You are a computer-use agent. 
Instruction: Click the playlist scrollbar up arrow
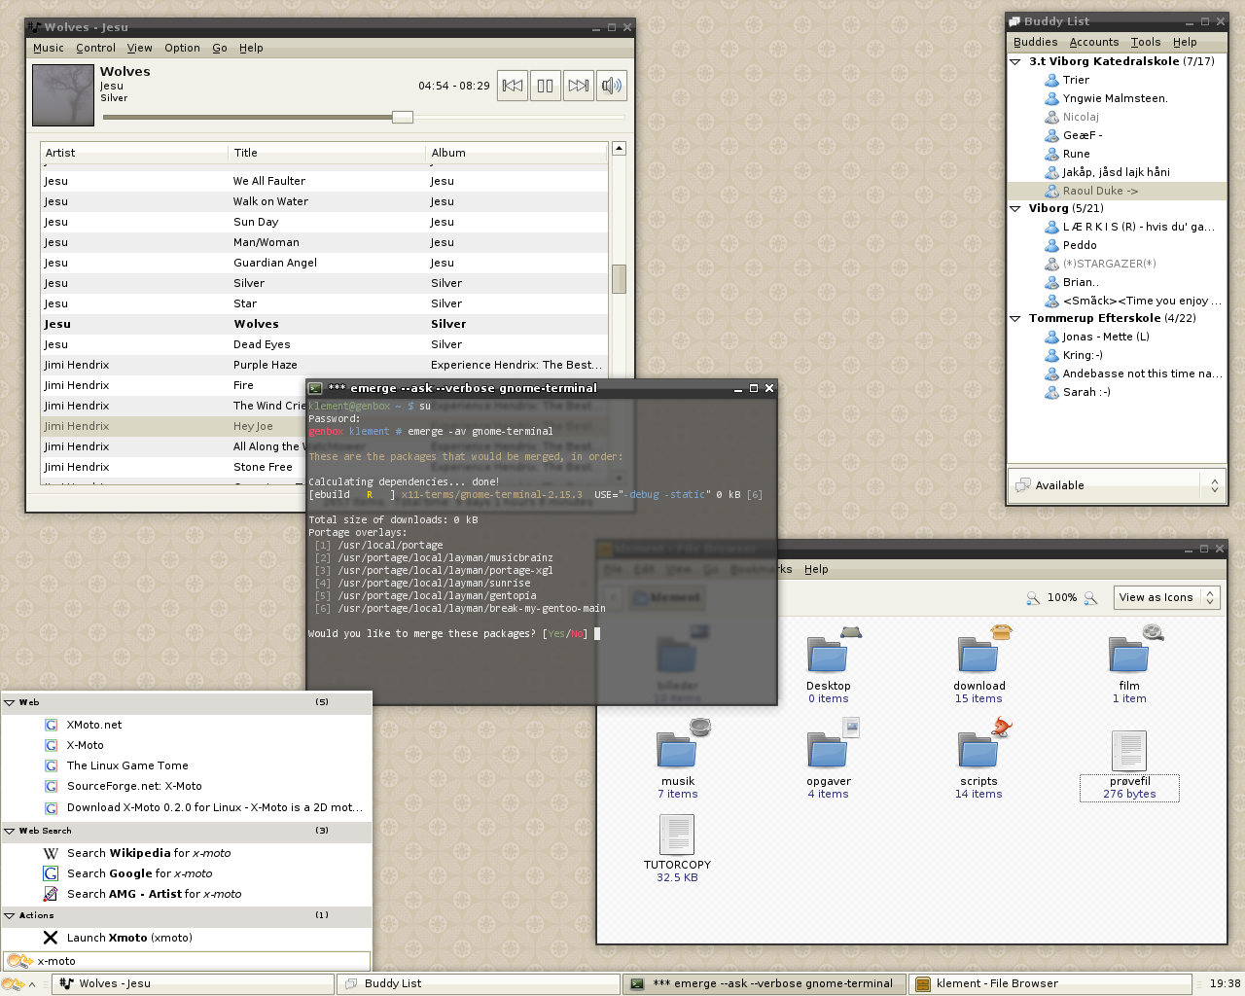tap(619, 149)
